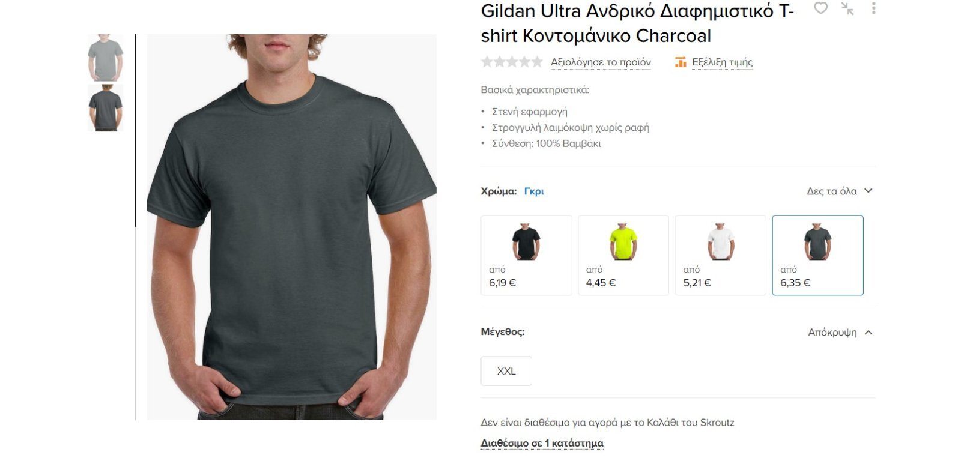
Task: Add product to favorites with heart icon
Action: 820,8
